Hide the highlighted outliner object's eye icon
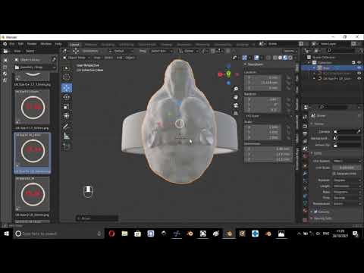364x273 pixels. pos(359,67)
